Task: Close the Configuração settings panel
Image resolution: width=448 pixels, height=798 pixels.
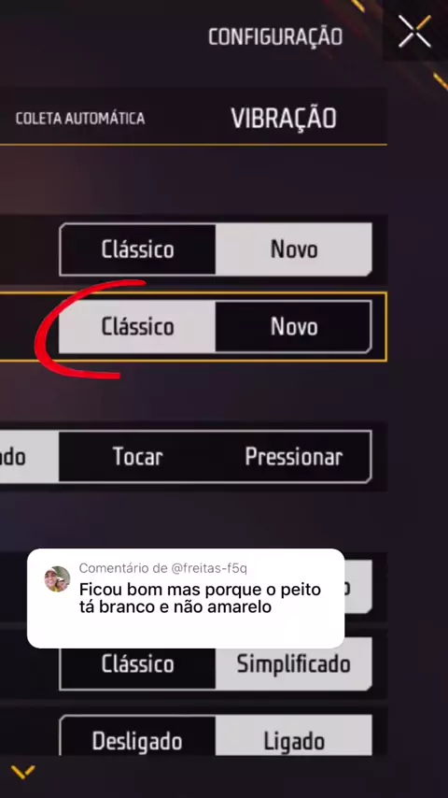Action: pos(414,32)
